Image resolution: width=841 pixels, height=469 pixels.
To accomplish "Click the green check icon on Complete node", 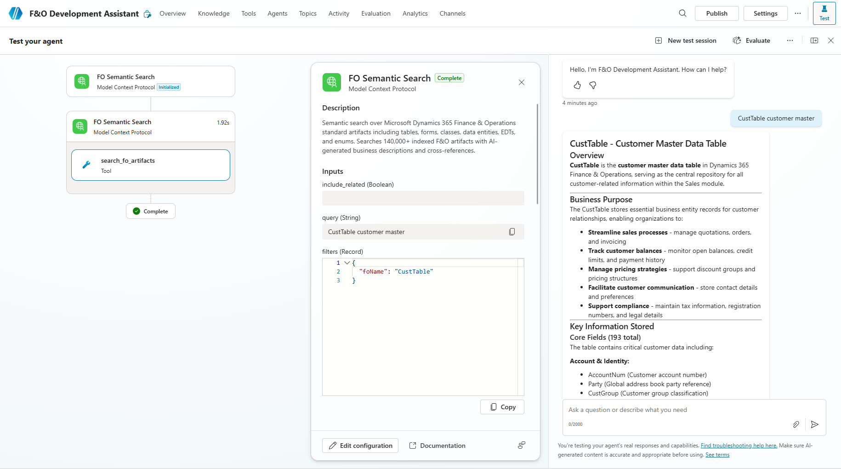I will pyautogui.click(x=136, y=211).
